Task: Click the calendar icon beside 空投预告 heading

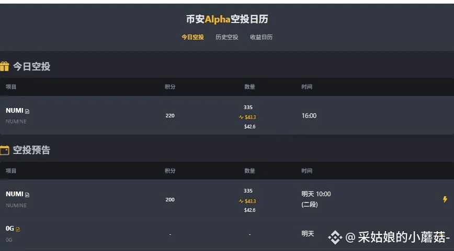Action: pos(4,150)
